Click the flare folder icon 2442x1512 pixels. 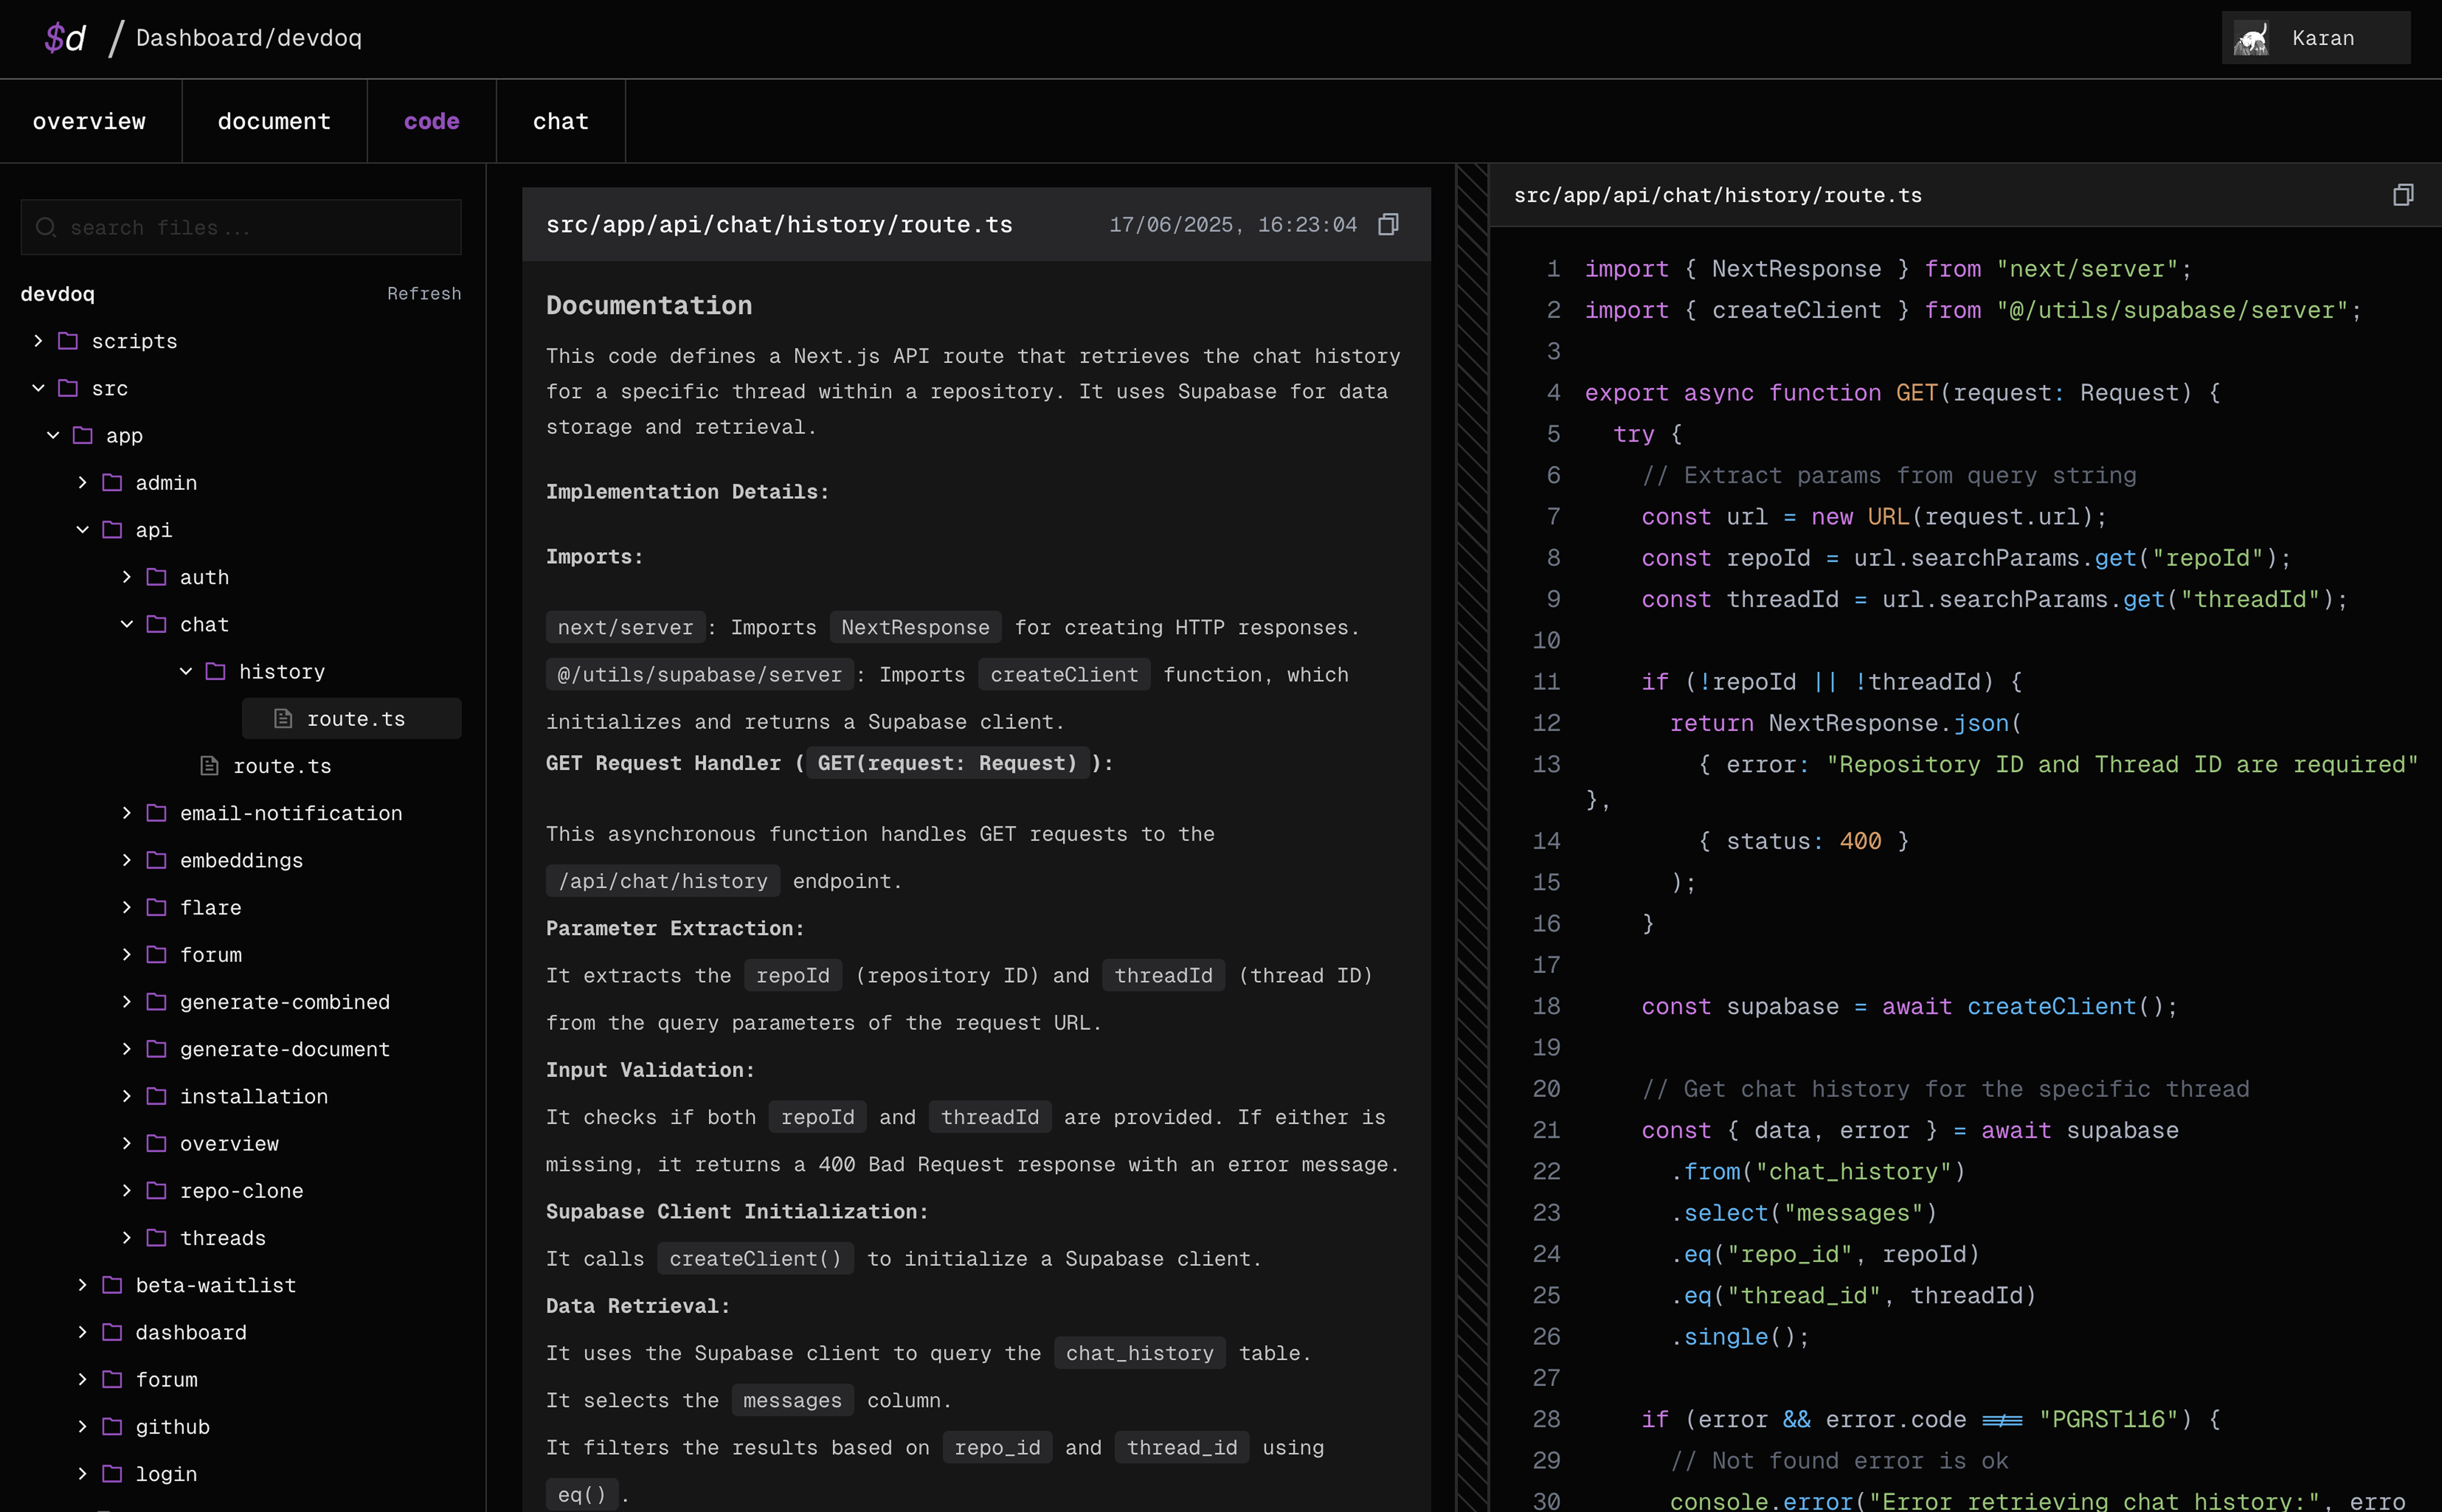156,907
